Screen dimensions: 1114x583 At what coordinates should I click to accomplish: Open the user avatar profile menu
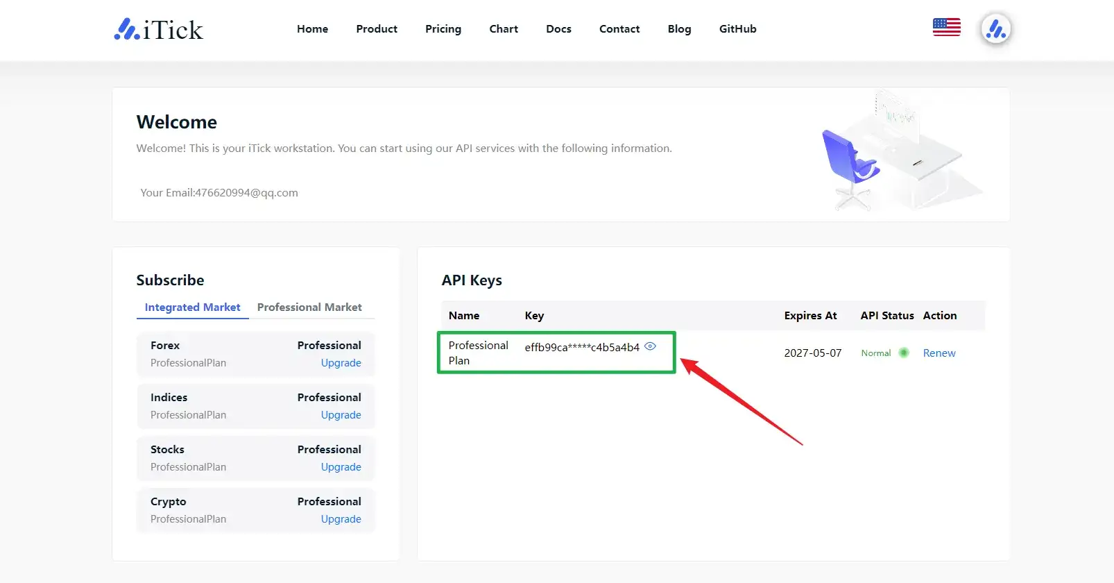click(996, 29)
